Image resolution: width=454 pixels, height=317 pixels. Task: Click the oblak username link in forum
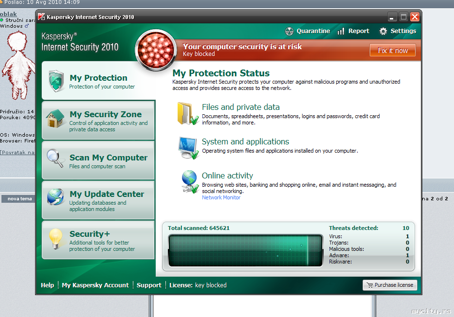click(8, 14)
